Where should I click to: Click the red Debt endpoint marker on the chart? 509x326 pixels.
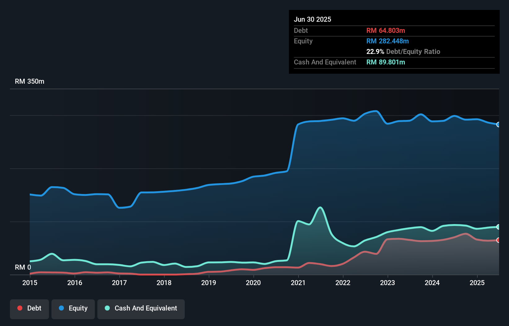click(x=498, y=240)
